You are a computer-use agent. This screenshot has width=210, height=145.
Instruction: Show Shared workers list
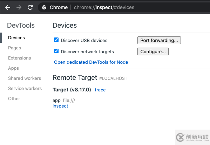[25, 78]
